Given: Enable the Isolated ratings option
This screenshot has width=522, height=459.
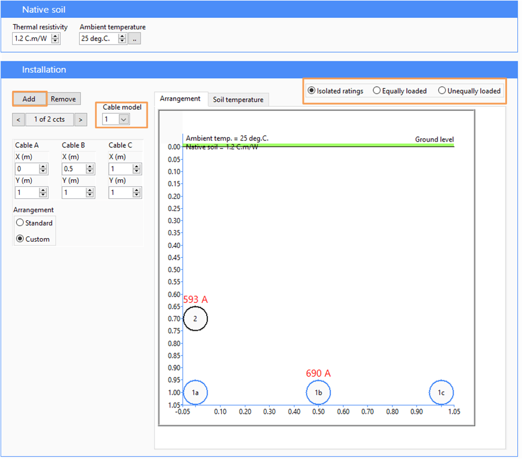Looking at the screenshot, I should (x=311, y=90).
